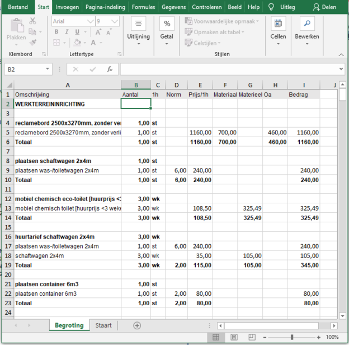Switch to Normal view in status bar
Screen dimensions: 349x345
click(216, 337)
